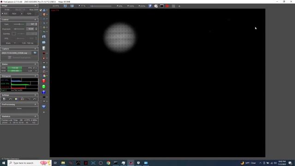Viewport: 295px width, 166px height.
Task: Collapse the PreProcessing panel header button
Action: click(35, 105)
